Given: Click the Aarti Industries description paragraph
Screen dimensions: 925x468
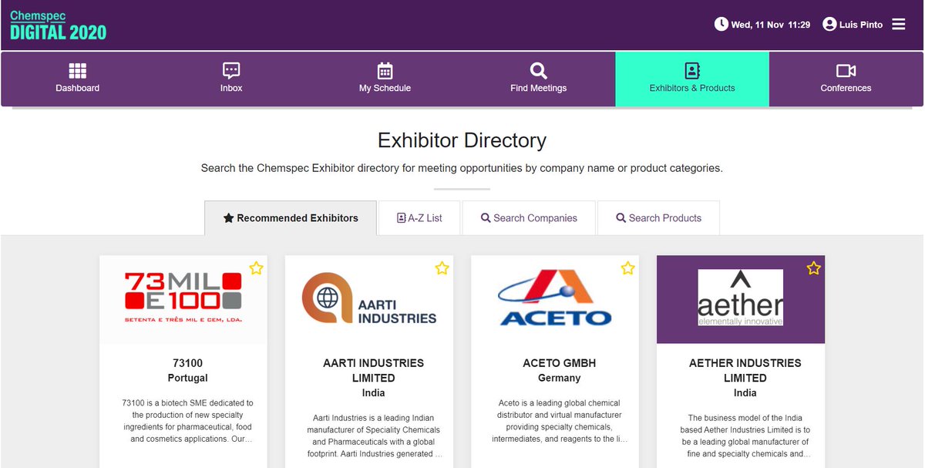Looking at the screenshot, I should 374,436.
